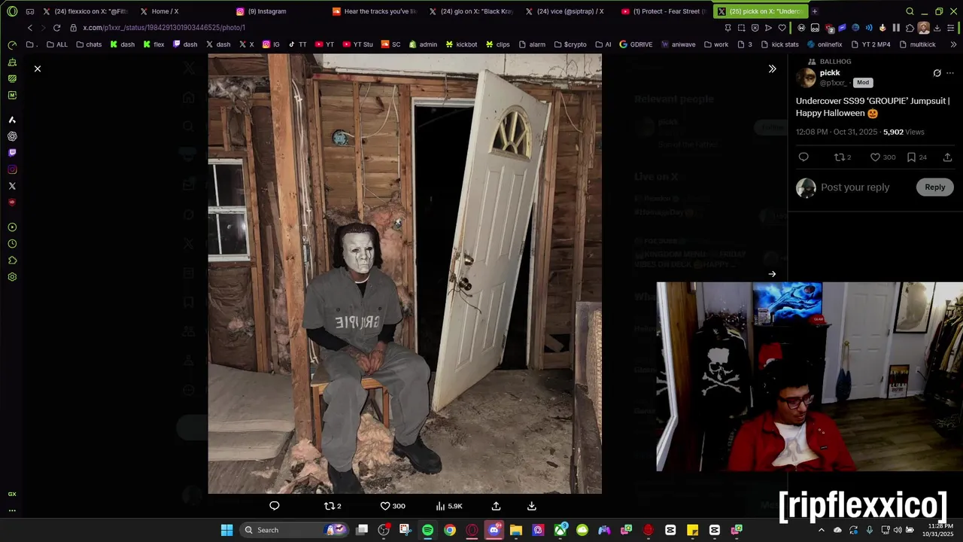The height and width of the screenshot is (542, 963).
Task: Click the address bar URL
Action: [164, 28]
